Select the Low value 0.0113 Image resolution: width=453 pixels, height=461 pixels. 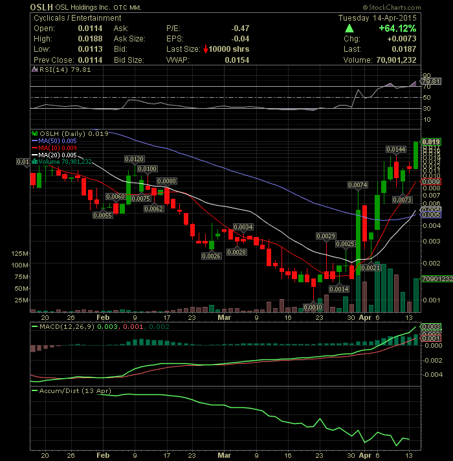[90, 49]
